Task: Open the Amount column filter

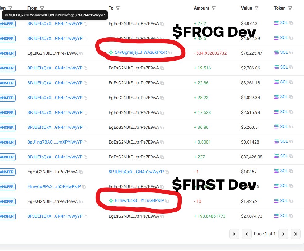Action: point(214,8)
